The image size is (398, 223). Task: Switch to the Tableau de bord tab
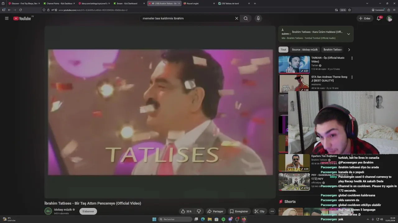tap(234, 3)
